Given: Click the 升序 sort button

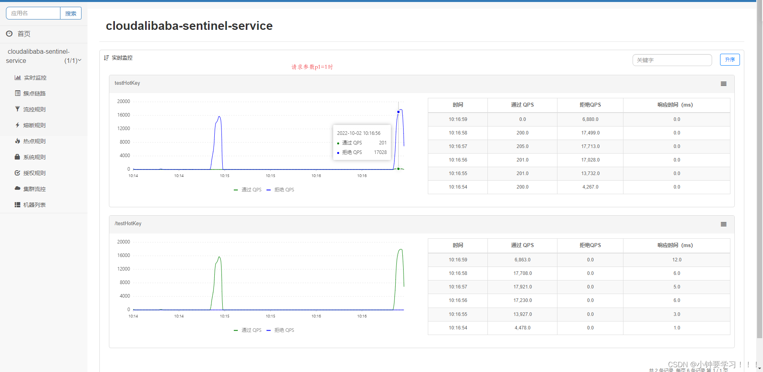Looking at the screenshot, I should pyautogui.click(x=730, y=60).
